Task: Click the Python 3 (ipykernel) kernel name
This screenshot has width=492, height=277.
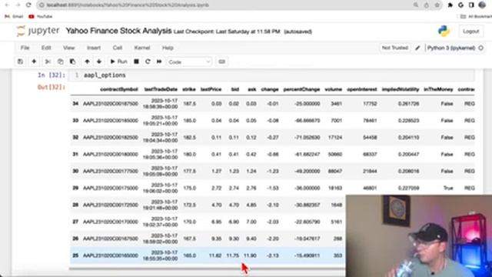Action: coord(451,48)
